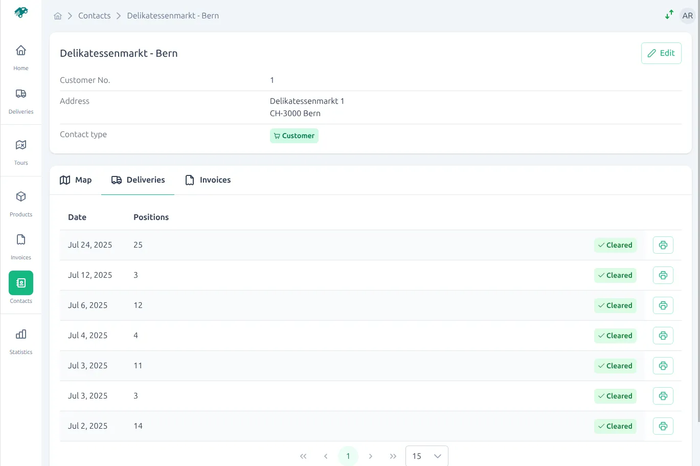Open the page size dropdown showing 15
Viewport: 700px width, 466px height.
[x=426, y=455]
